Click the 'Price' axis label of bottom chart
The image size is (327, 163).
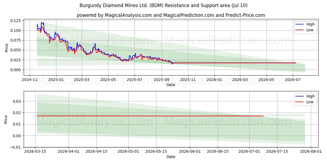pos(6,120)
